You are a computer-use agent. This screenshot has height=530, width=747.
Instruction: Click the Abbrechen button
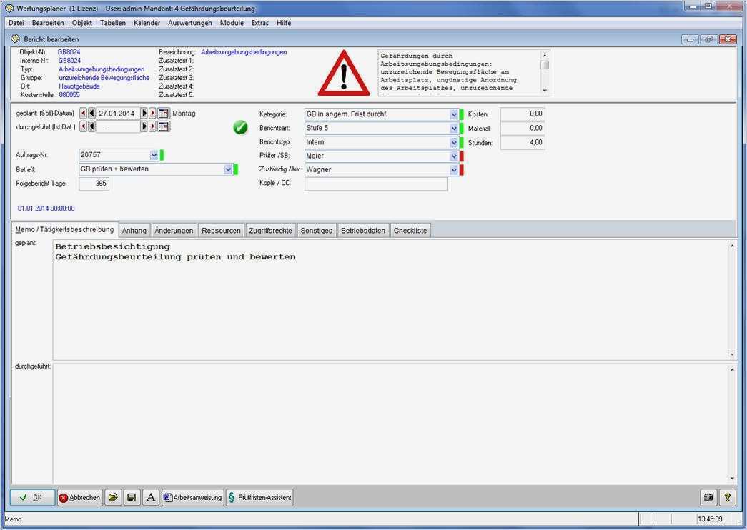79,498
